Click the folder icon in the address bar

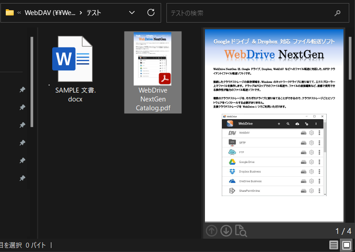tap(9, 13)
